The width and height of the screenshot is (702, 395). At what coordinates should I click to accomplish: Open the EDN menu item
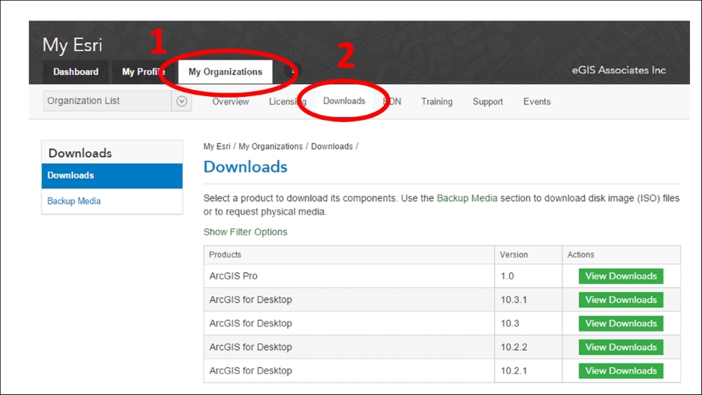pyautogui.click(x=392, y=102)
